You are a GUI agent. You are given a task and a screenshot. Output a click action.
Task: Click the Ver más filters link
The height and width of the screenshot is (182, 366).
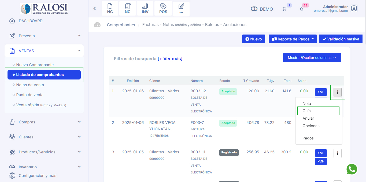[x=170, y=59]
